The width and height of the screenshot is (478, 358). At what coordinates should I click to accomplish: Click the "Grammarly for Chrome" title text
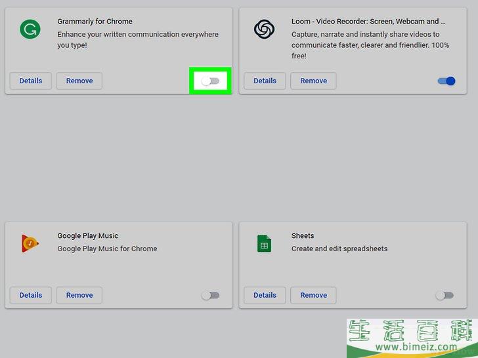point(95,21)
